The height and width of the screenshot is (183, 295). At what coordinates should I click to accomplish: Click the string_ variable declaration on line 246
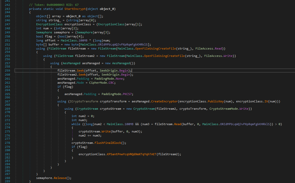point(55,20)
